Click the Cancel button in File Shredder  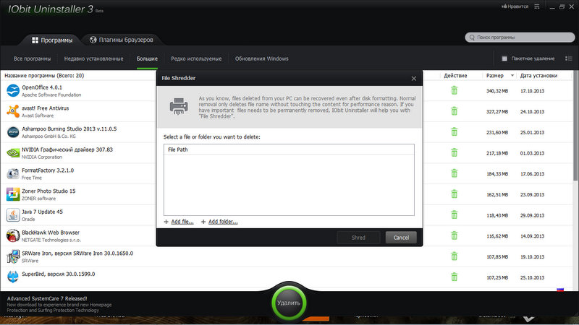pyautogui.click(x=401, y=238)
